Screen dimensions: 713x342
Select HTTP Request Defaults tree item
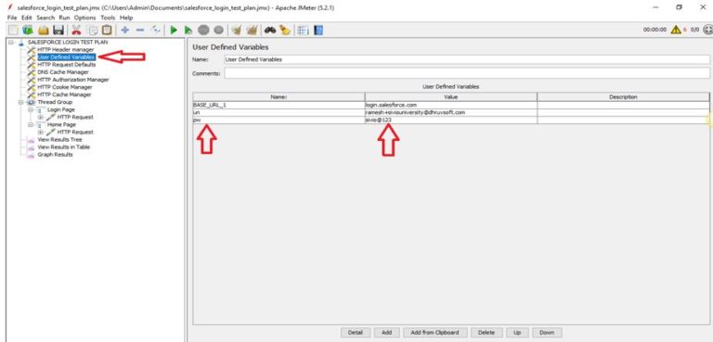67,65
